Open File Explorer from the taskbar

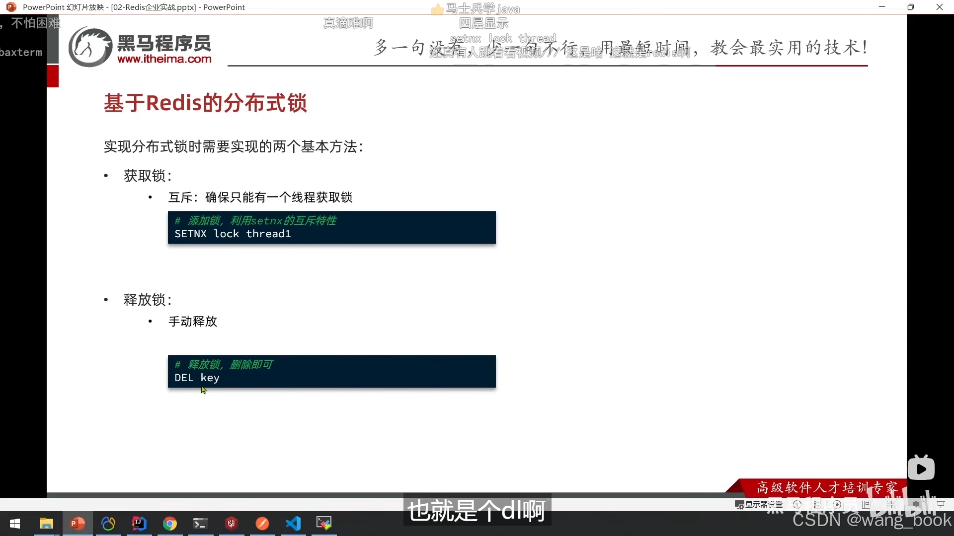(47, 524)
